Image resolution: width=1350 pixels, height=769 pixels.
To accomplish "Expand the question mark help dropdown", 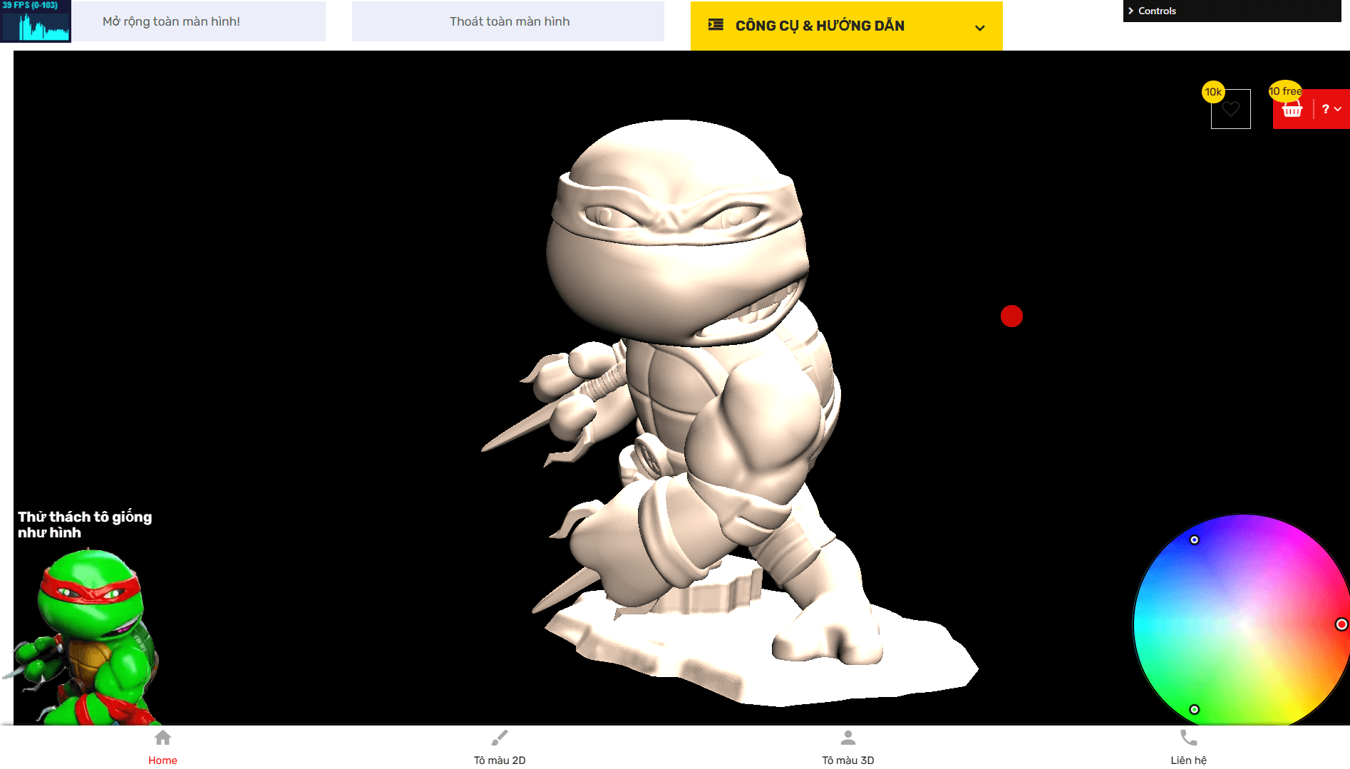I will (1331, 109).
